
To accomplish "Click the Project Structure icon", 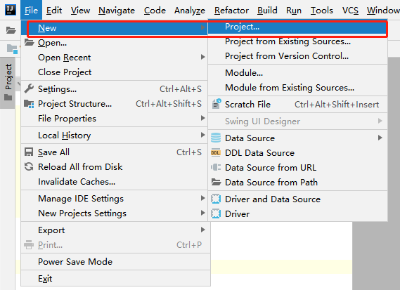I will [29, 104].
